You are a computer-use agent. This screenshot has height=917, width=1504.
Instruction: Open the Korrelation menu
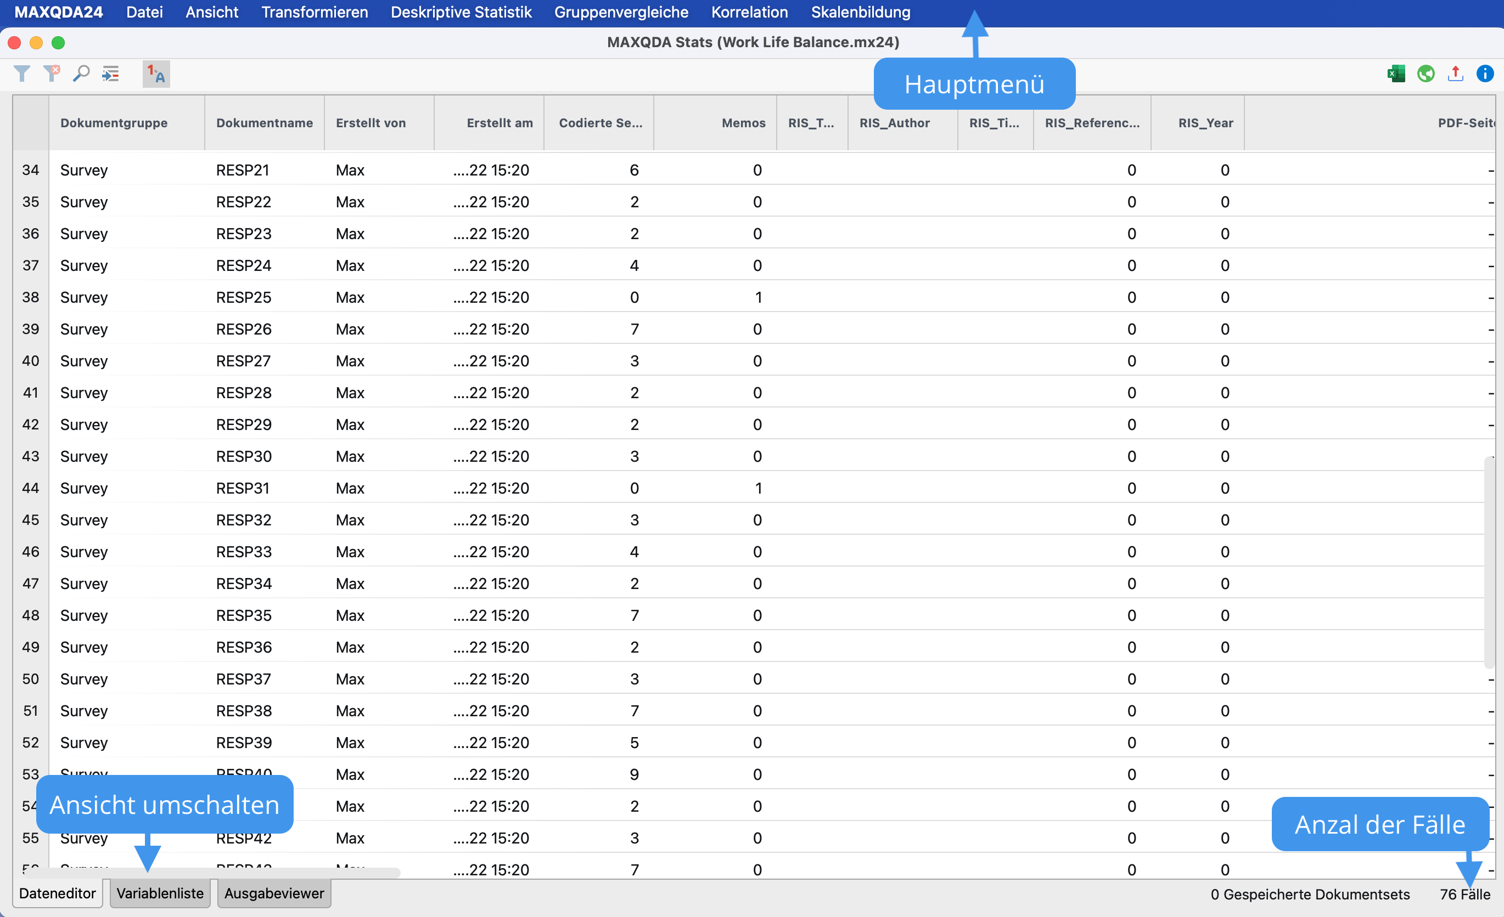point(749,12)
